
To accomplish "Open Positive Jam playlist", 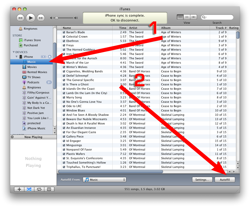I will [x=32, y=113].
